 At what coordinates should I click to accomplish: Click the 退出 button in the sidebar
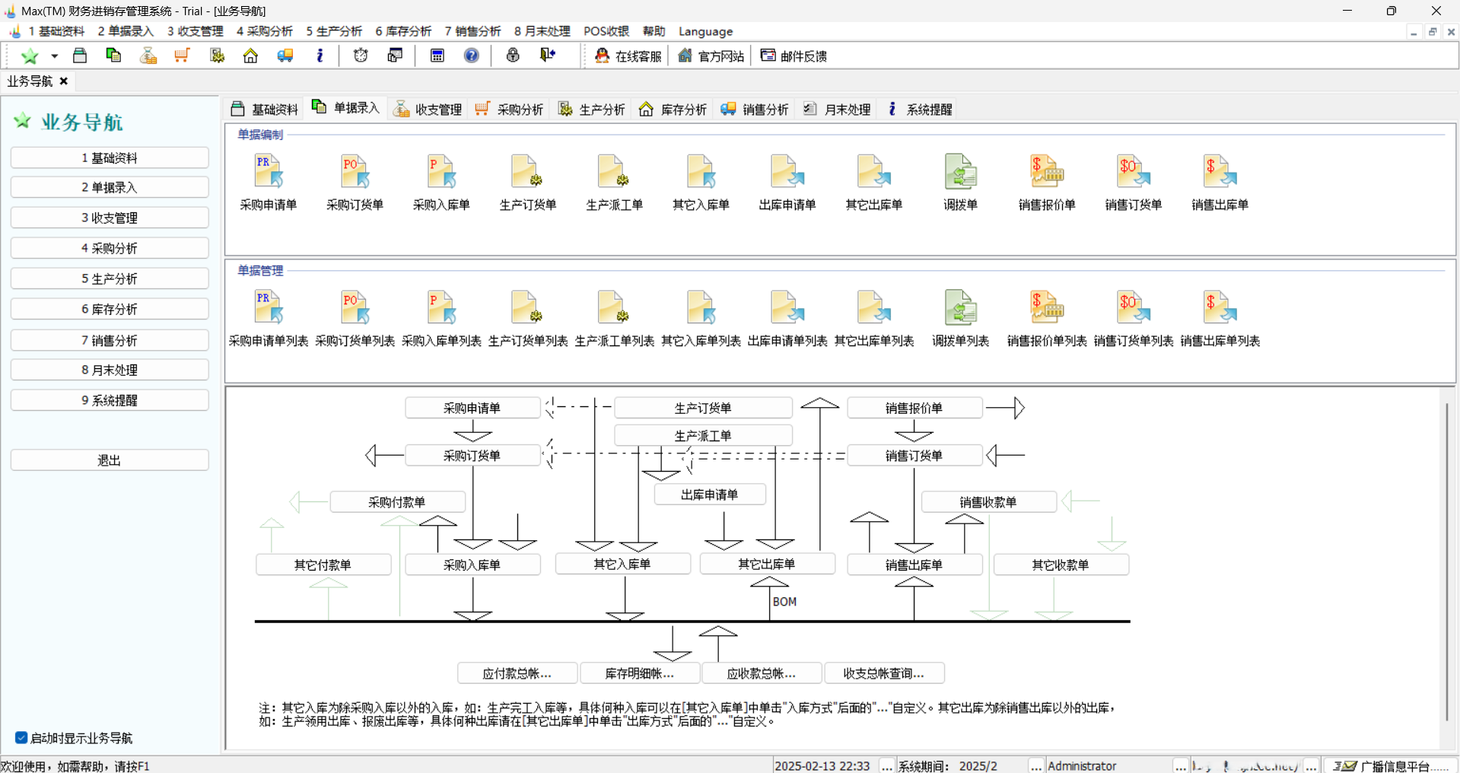pos(109,460)
